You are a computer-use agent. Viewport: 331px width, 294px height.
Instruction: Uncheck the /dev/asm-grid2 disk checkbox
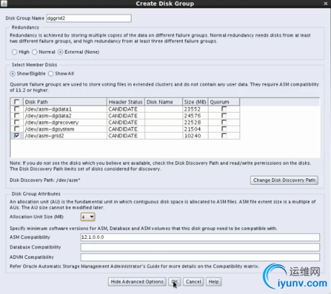tap(17, 136)
